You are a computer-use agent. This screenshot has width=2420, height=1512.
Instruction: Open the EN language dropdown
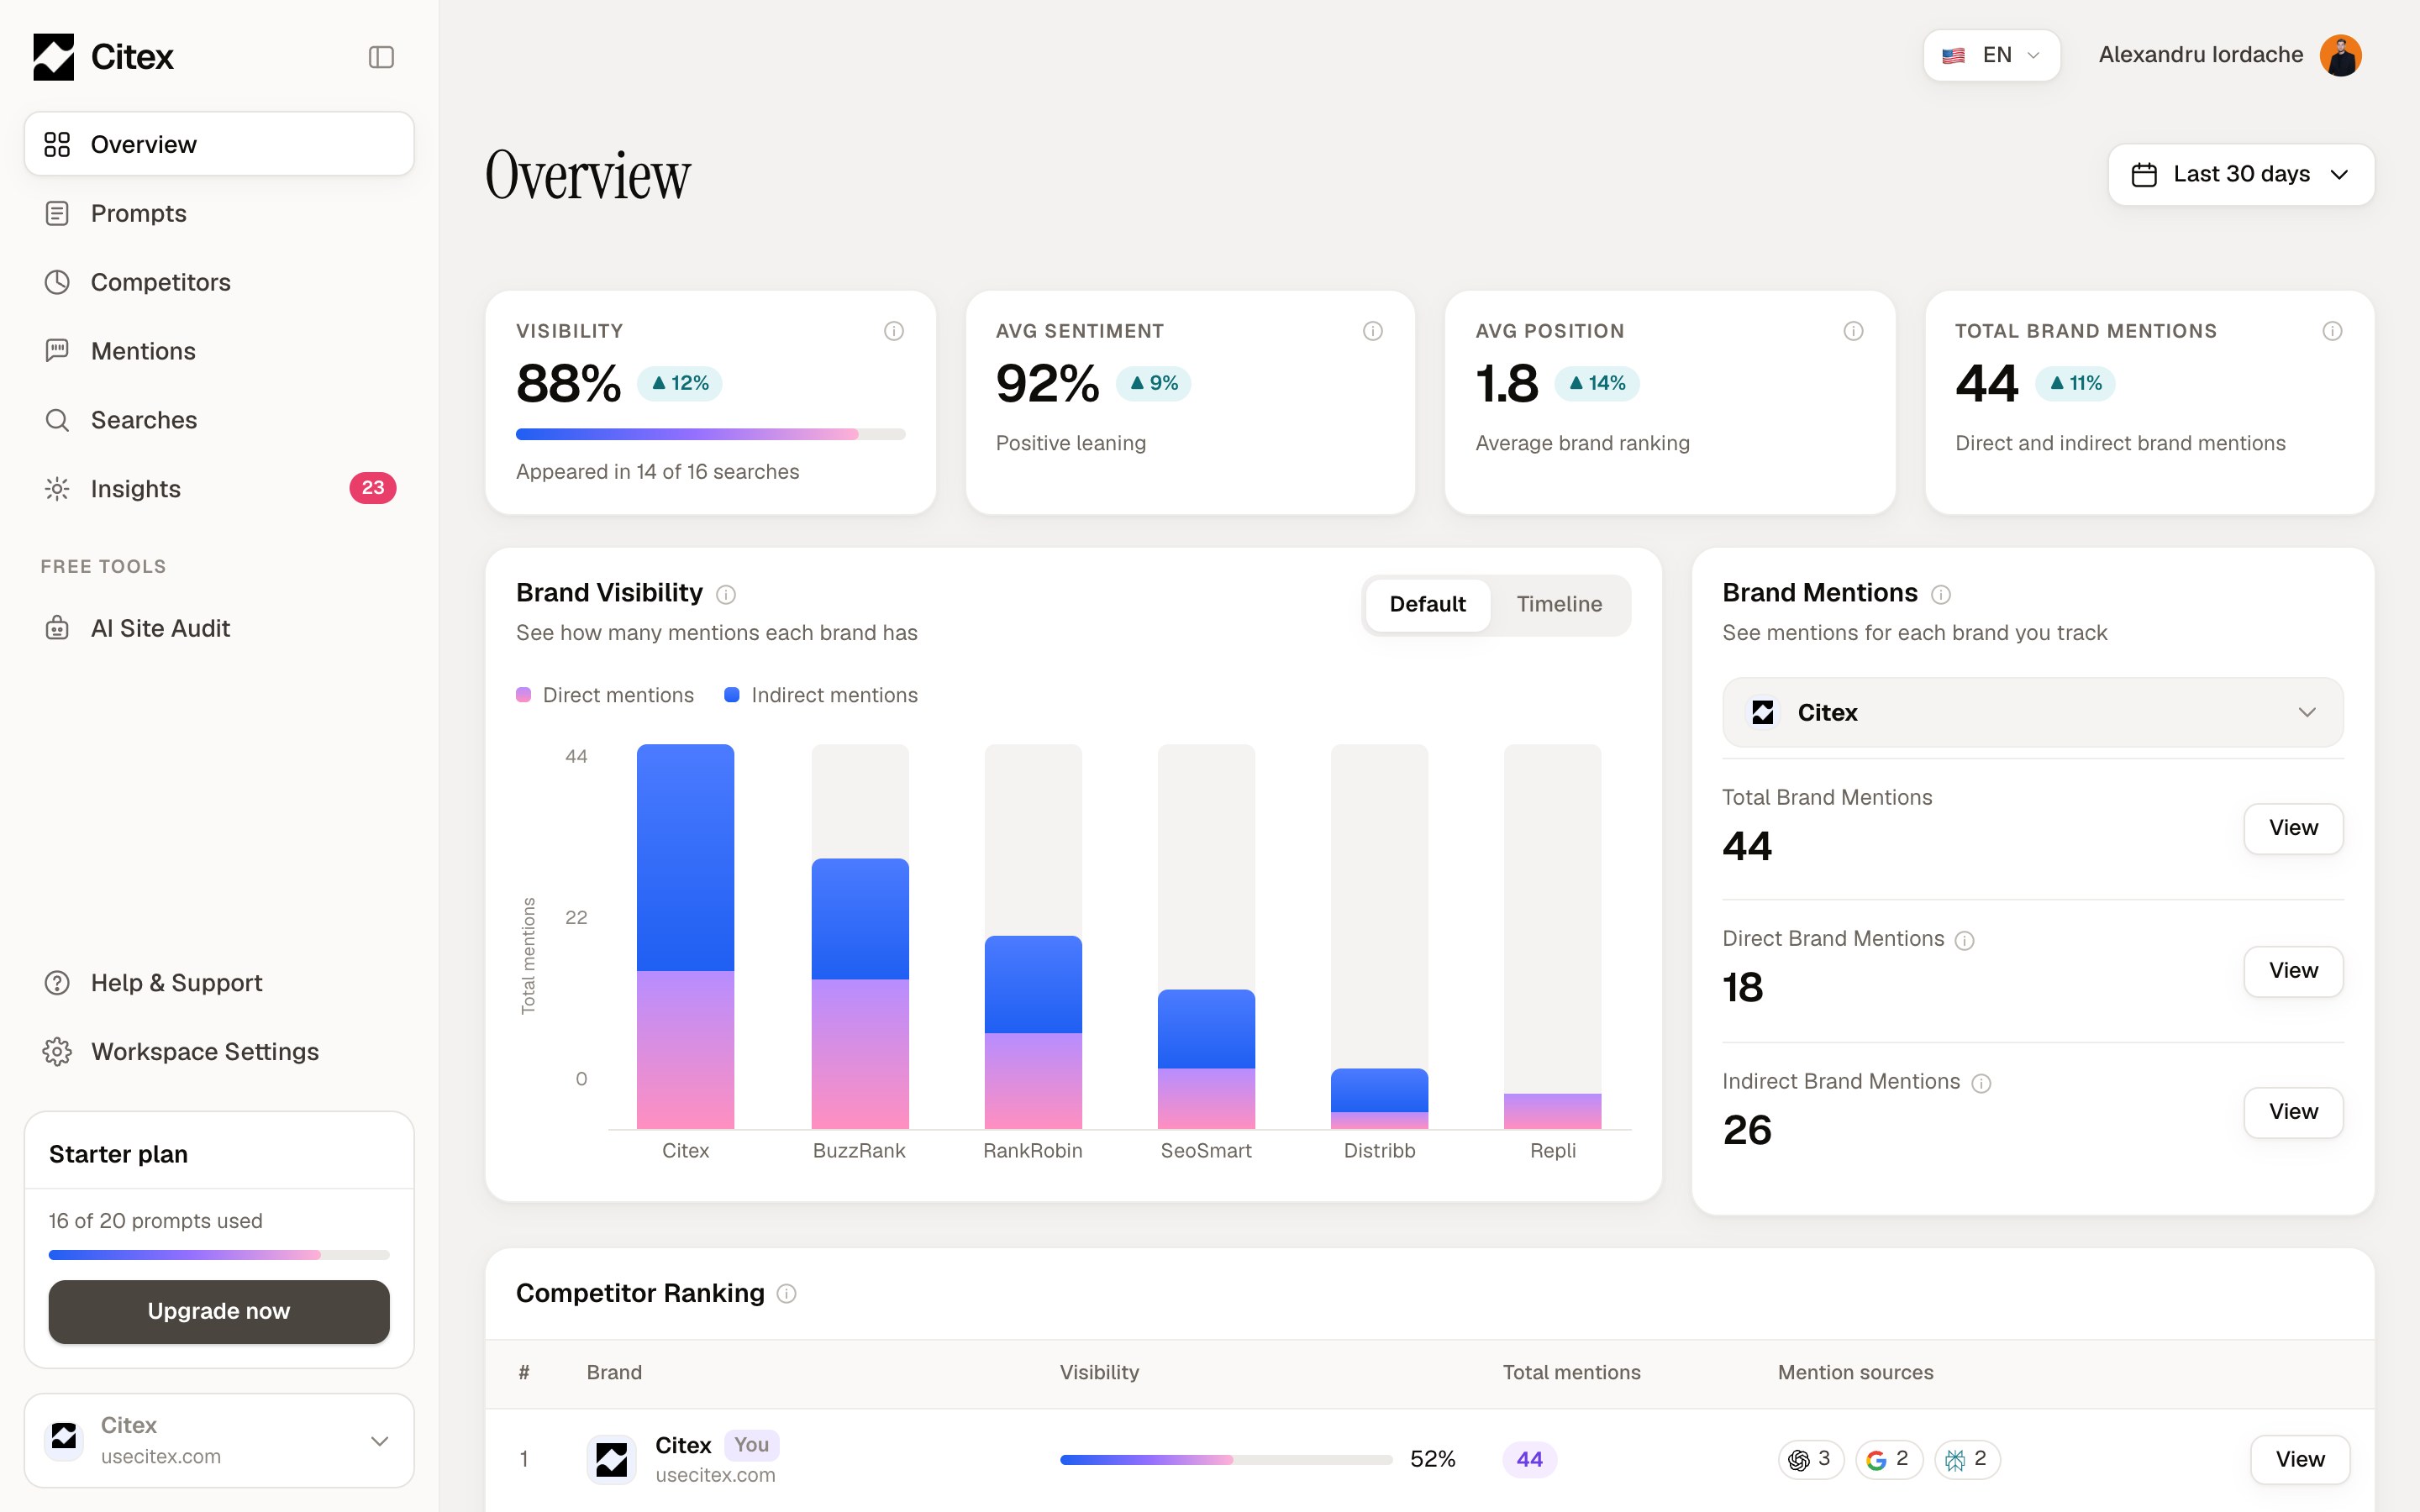pyautogui.click(x=1991, y=55)
